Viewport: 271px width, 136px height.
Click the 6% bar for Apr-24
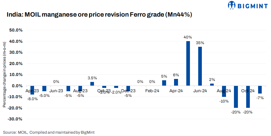(176, 82)
